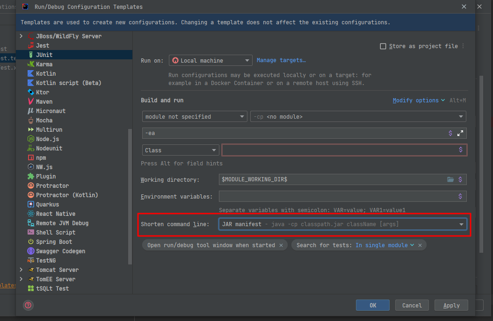Click the Node.js template icon
Image resolution: width=493 pixels, height=321 pixels.
[x=31, y=139]
